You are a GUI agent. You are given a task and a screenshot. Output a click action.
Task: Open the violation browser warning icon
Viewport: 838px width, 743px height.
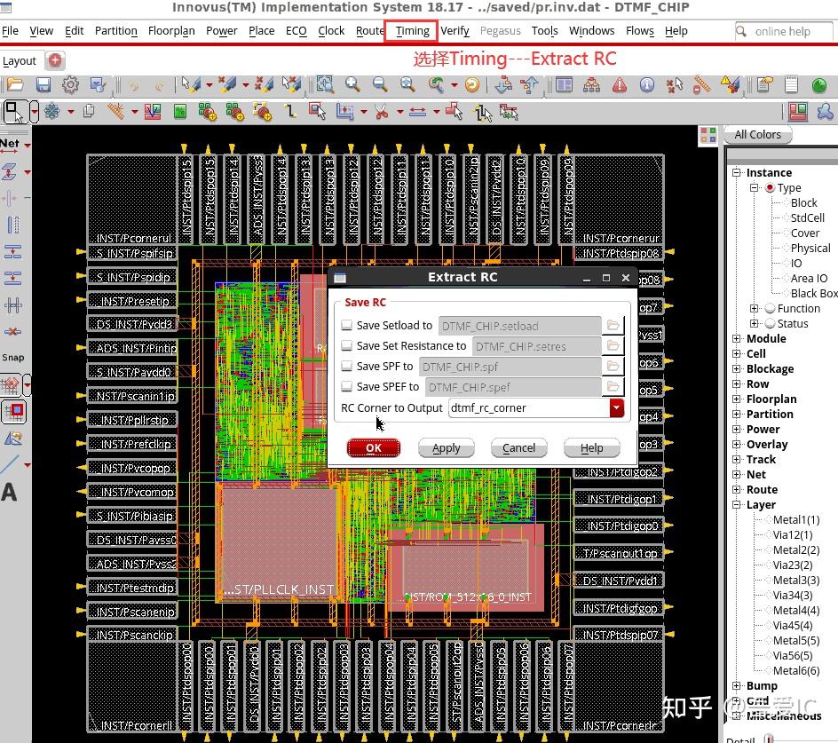click(x=620, y=85)
